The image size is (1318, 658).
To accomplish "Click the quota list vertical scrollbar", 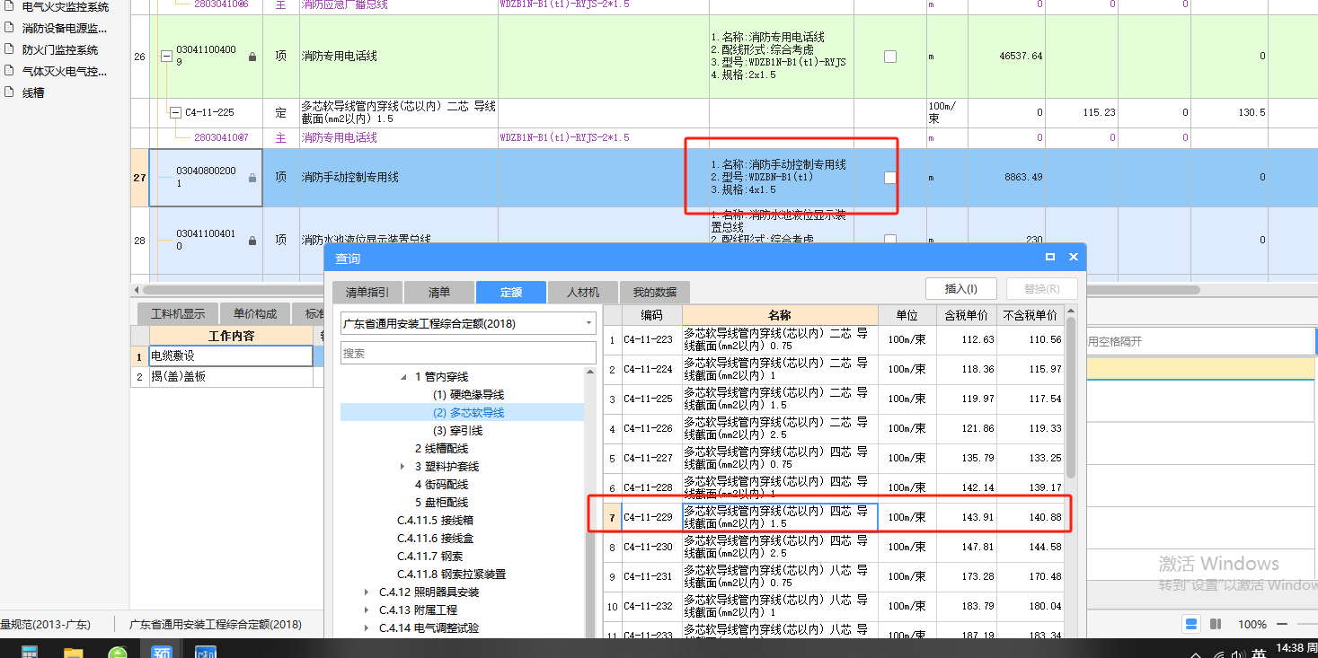I will (1071, 397).
